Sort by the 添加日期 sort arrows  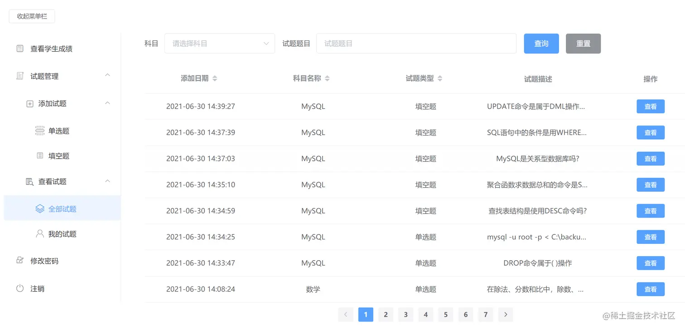coord(215,78)
